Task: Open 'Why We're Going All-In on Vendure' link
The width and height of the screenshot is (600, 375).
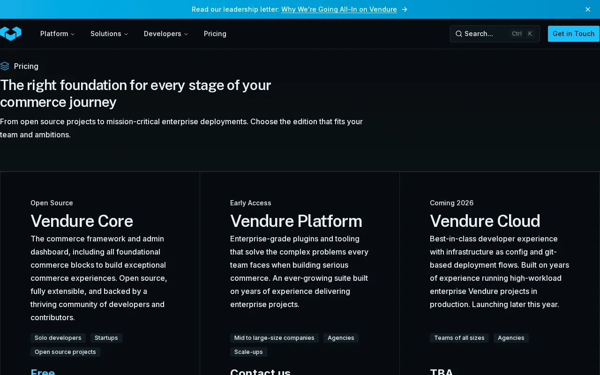Action: [x=339, y=9]
